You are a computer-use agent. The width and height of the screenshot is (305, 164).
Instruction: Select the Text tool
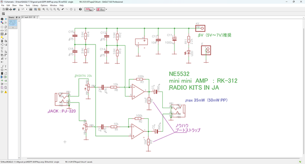6,67
